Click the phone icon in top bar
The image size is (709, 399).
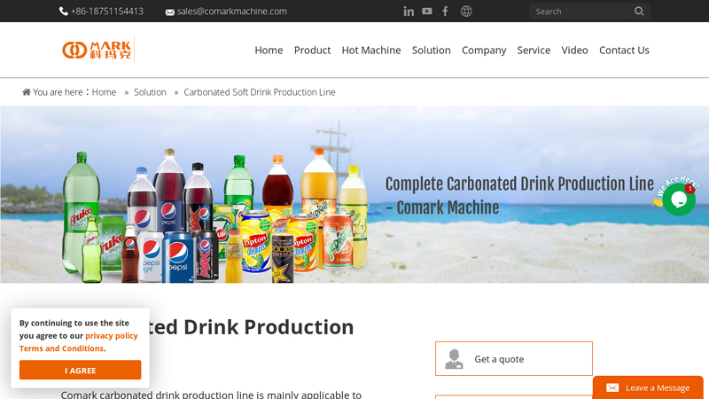point(63,12)
